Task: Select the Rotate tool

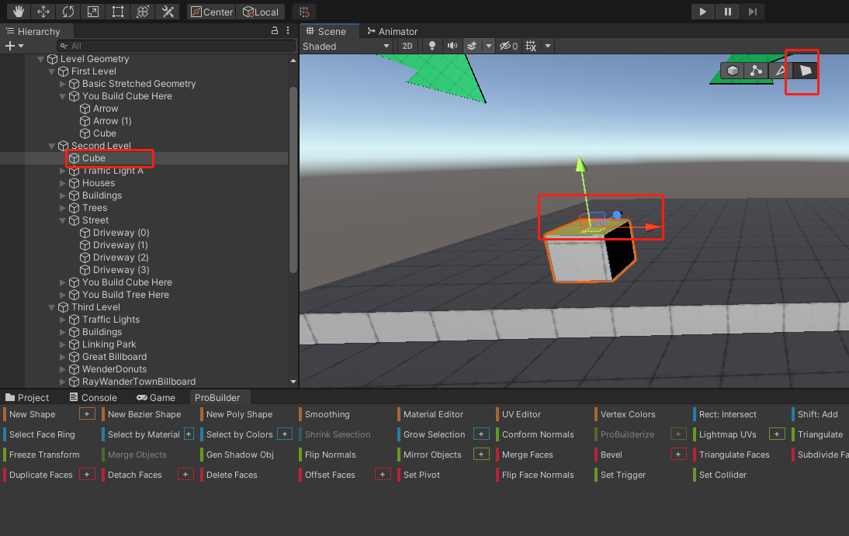Action: pos(68,12)
